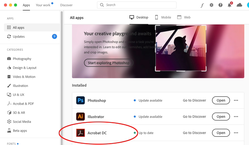Open Photoshop with its Open button
The height and width of the screenshot is (145, 249).
coord(221,100)
